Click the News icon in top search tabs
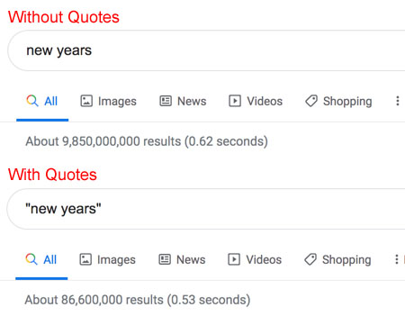 click(166, 101)
